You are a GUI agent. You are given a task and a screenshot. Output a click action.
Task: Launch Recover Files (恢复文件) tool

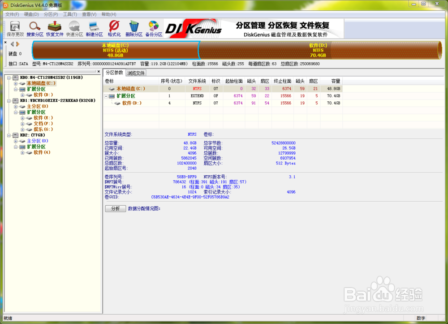pos(55,29)
